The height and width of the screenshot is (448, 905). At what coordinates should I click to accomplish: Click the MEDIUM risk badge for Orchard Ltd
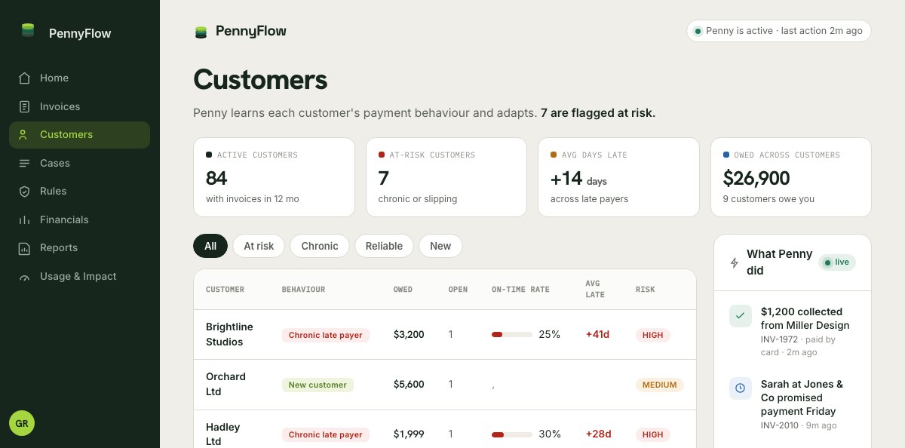(x=660, y=385)
